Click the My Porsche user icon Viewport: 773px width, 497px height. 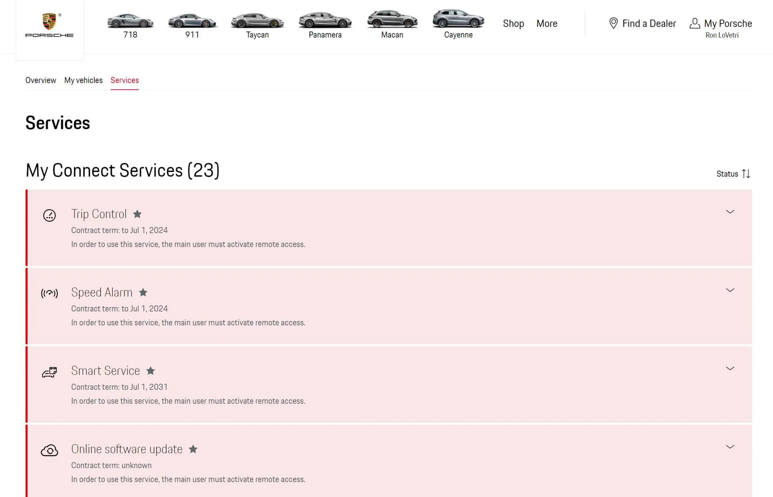coord(694,23)
